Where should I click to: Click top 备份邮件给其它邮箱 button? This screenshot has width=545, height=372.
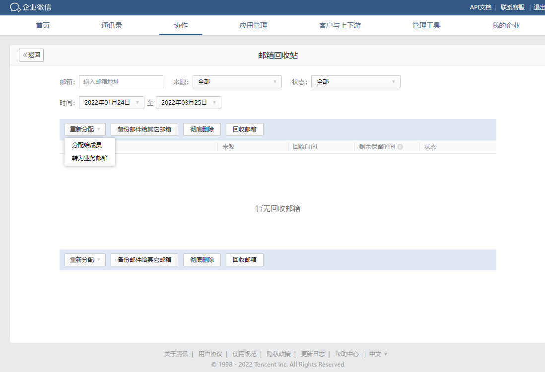click(144, 129)
